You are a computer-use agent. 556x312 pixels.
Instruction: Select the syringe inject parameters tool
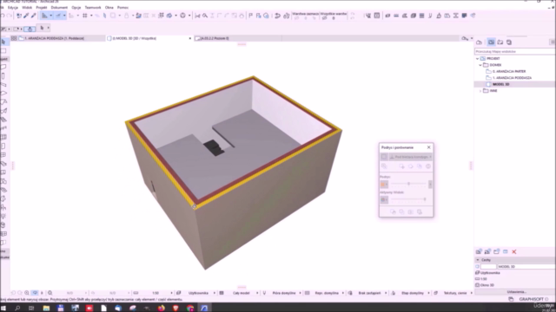[x=34, y=16]
